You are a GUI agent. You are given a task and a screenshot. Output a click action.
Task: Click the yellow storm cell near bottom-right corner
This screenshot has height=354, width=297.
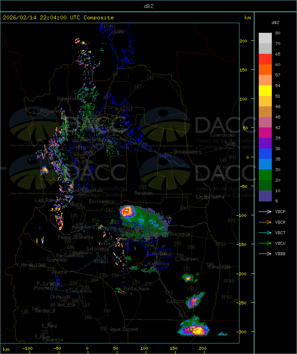(x=195, y=330)
